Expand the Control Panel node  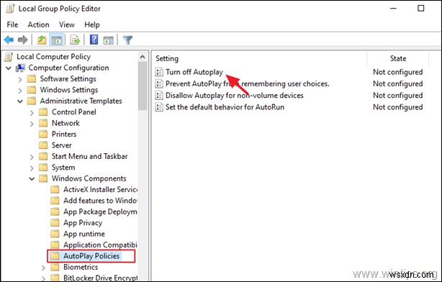[32, 113]
